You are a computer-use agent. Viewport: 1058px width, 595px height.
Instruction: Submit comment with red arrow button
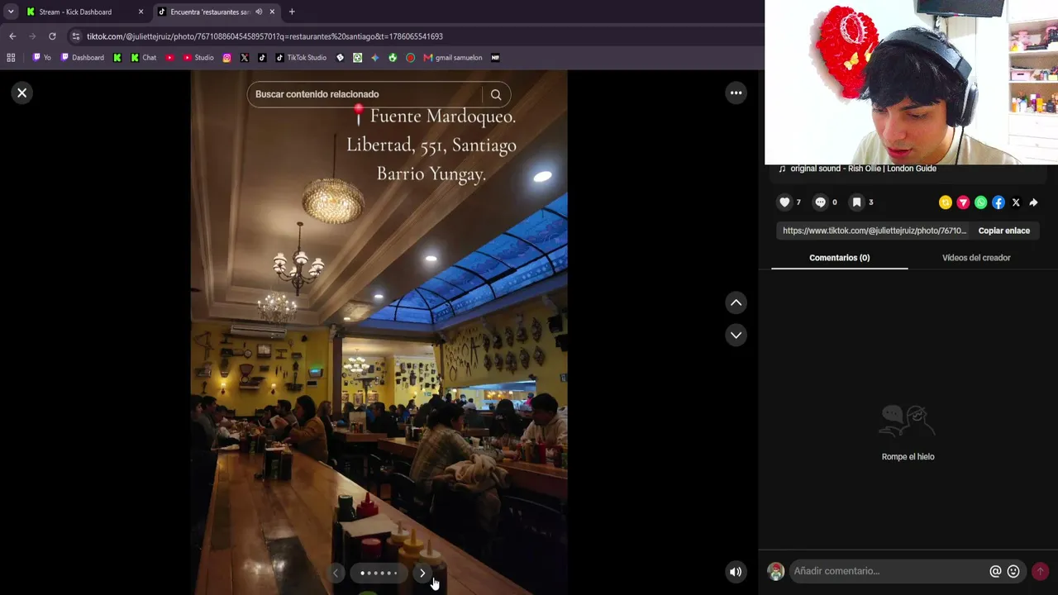1040,571
